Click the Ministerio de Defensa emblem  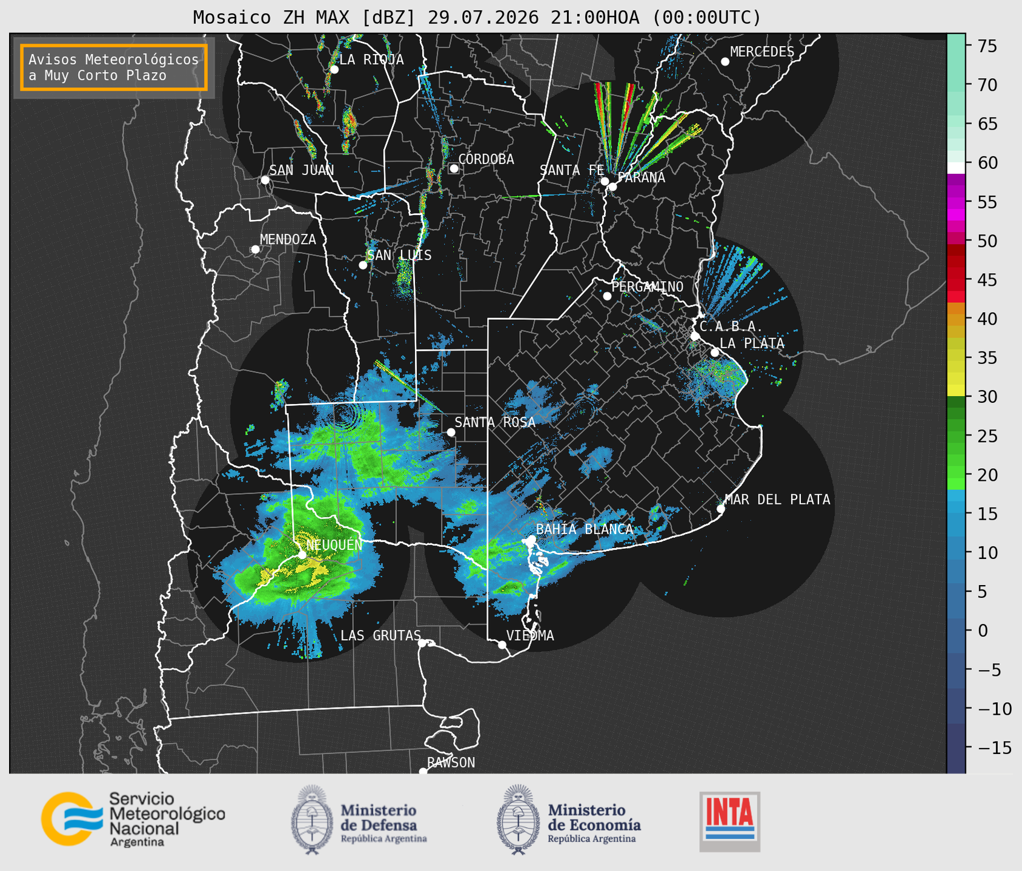[311, 820]
